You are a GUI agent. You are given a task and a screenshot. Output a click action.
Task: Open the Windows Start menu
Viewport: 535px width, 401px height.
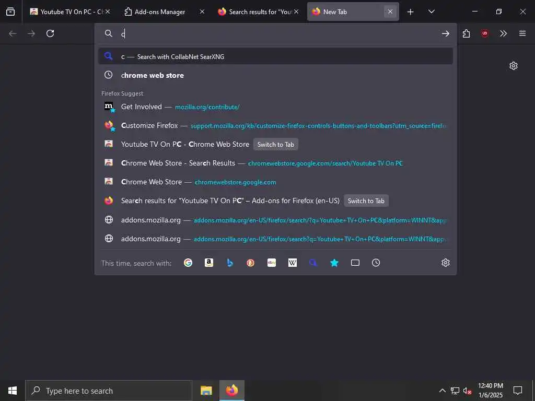pyautogui.click(x=13, y=391)
